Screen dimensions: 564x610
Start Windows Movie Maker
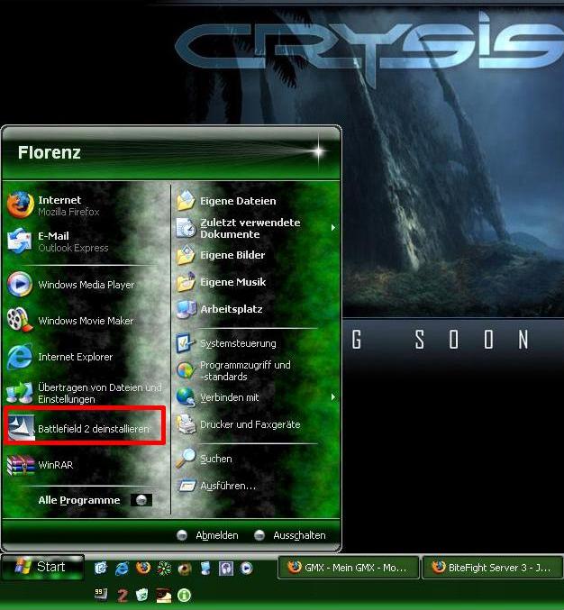[85, 321]
